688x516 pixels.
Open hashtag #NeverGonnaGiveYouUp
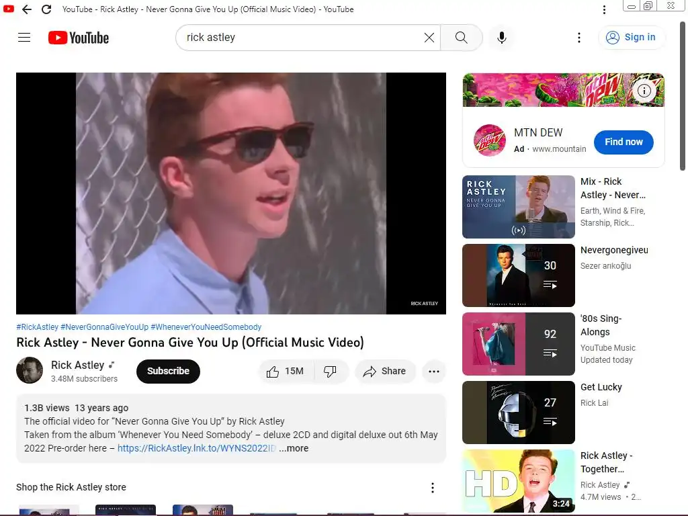[x=104, y=327]
